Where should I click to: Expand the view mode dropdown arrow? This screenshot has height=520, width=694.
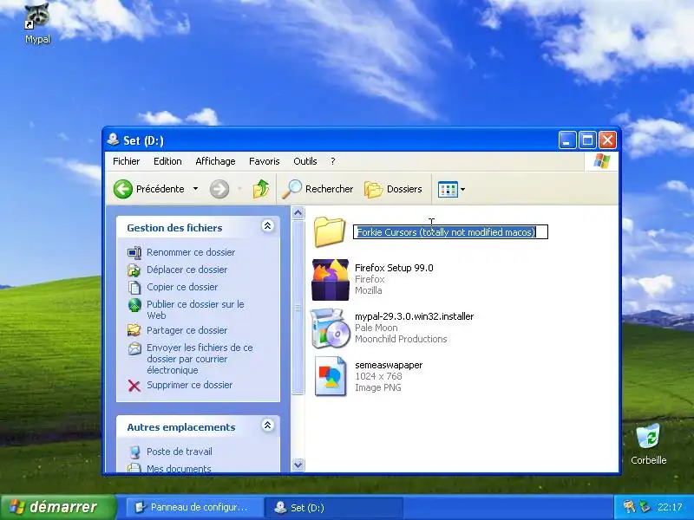(x=463, y=189)
